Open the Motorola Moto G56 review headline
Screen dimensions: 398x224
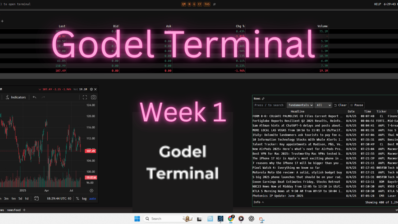click(x=297, y=172)
